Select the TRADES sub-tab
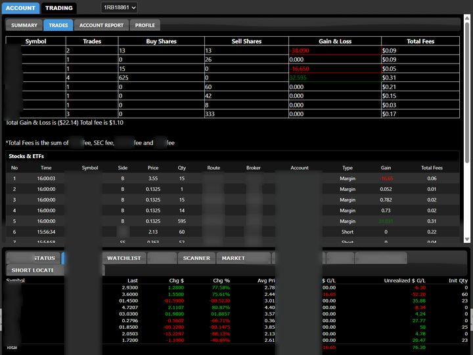The height and width of the screenshot is (355, 473). pos(58,26)
